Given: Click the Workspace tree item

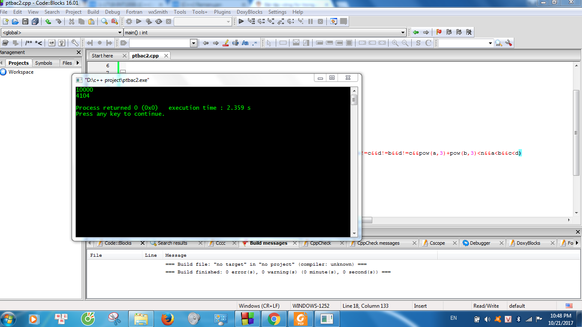Looking at the screenshot, I should (x=21, y=72).
